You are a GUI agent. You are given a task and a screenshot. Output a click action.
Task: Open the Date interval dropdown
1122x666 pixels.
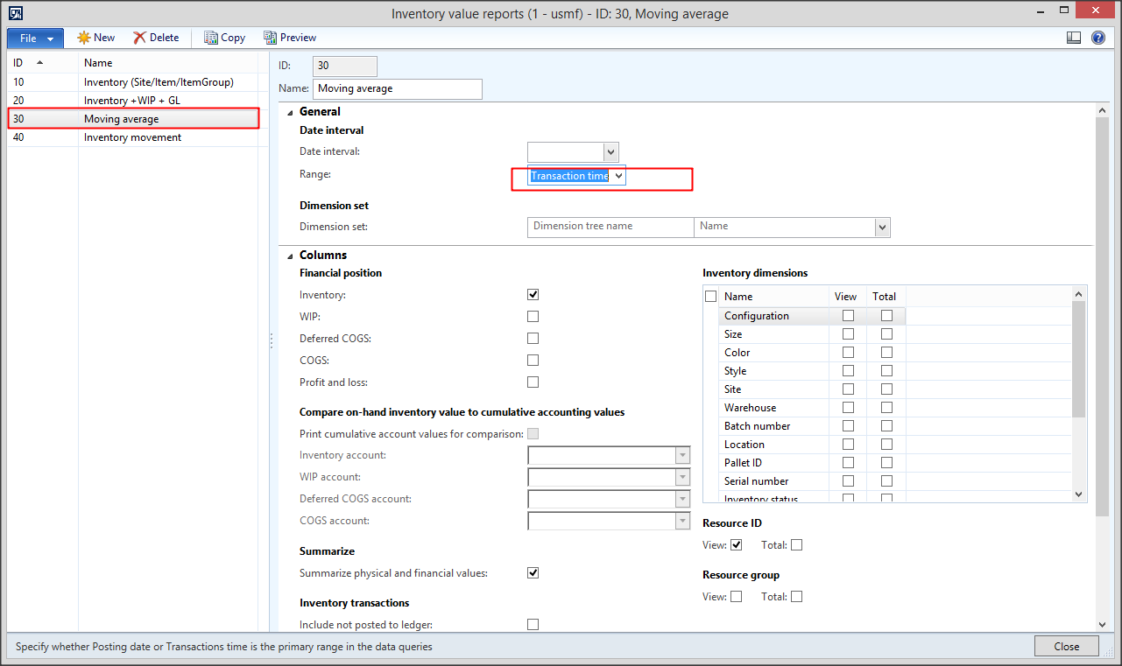pyautogui.click(x=611, y=151)
